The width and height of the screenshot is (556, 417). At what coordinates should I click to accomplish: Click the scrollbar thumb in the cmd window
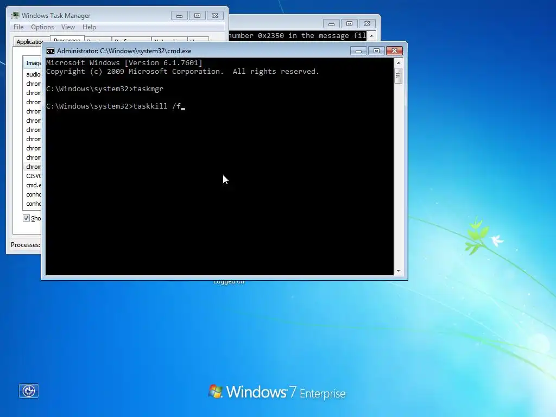398,75
